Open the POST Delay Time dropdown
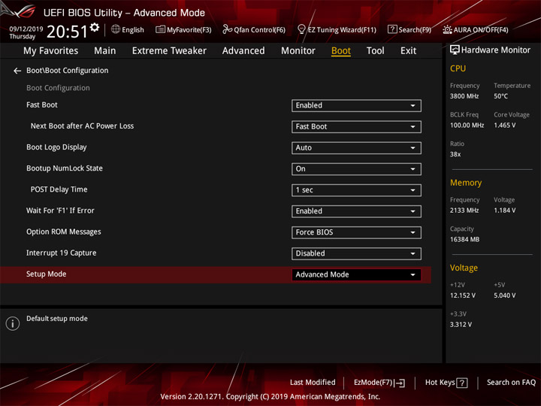Screen dimensions: 541x406 (x=356, y=190)
